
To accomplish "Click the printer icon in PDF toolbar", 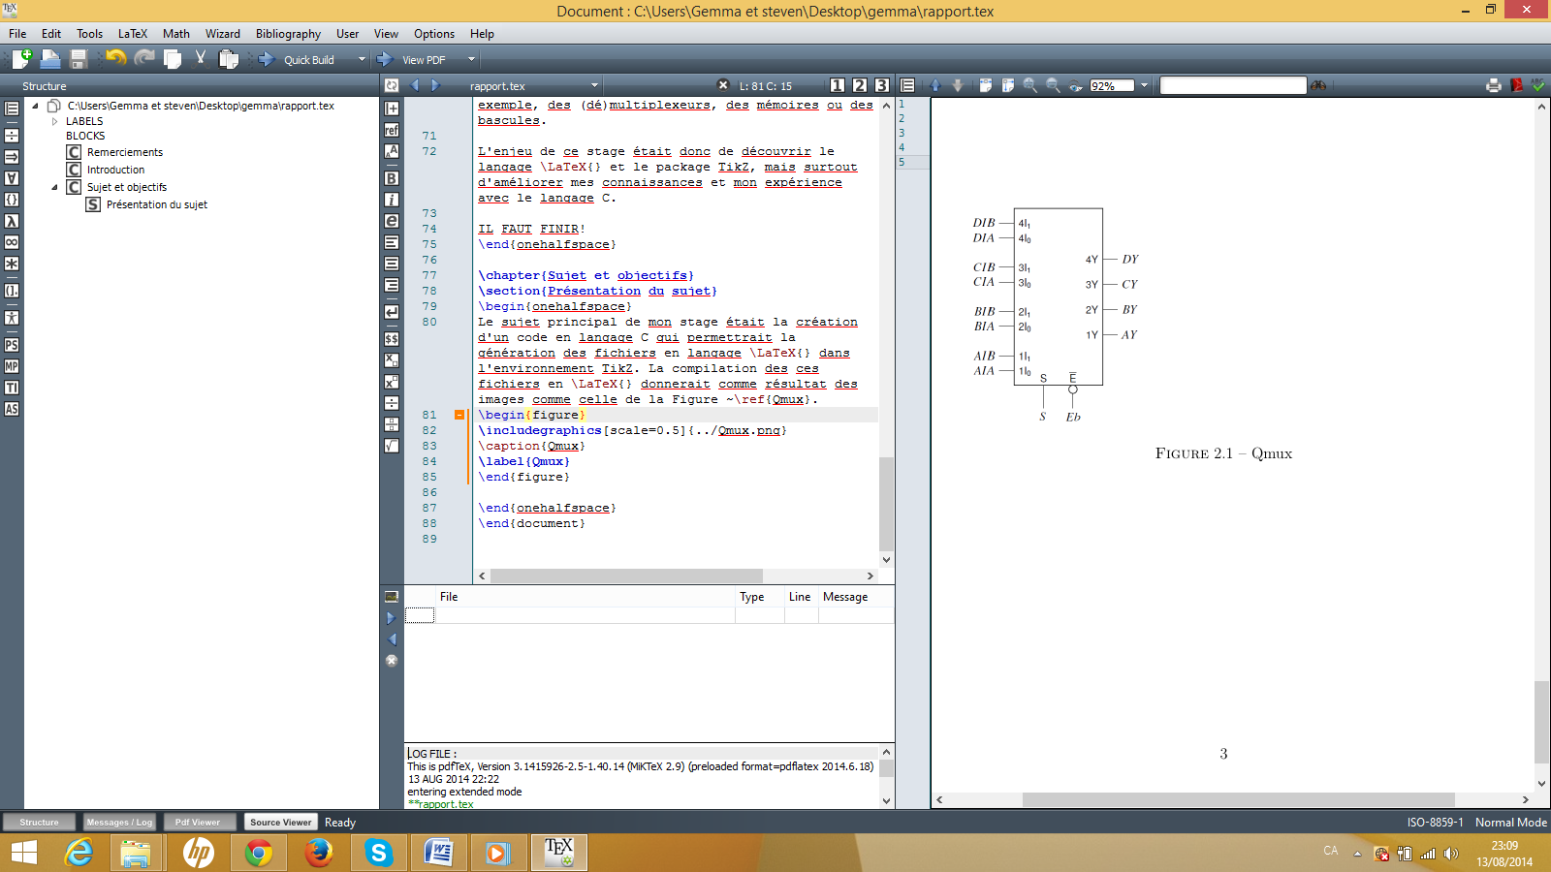I will point(1493,85).
